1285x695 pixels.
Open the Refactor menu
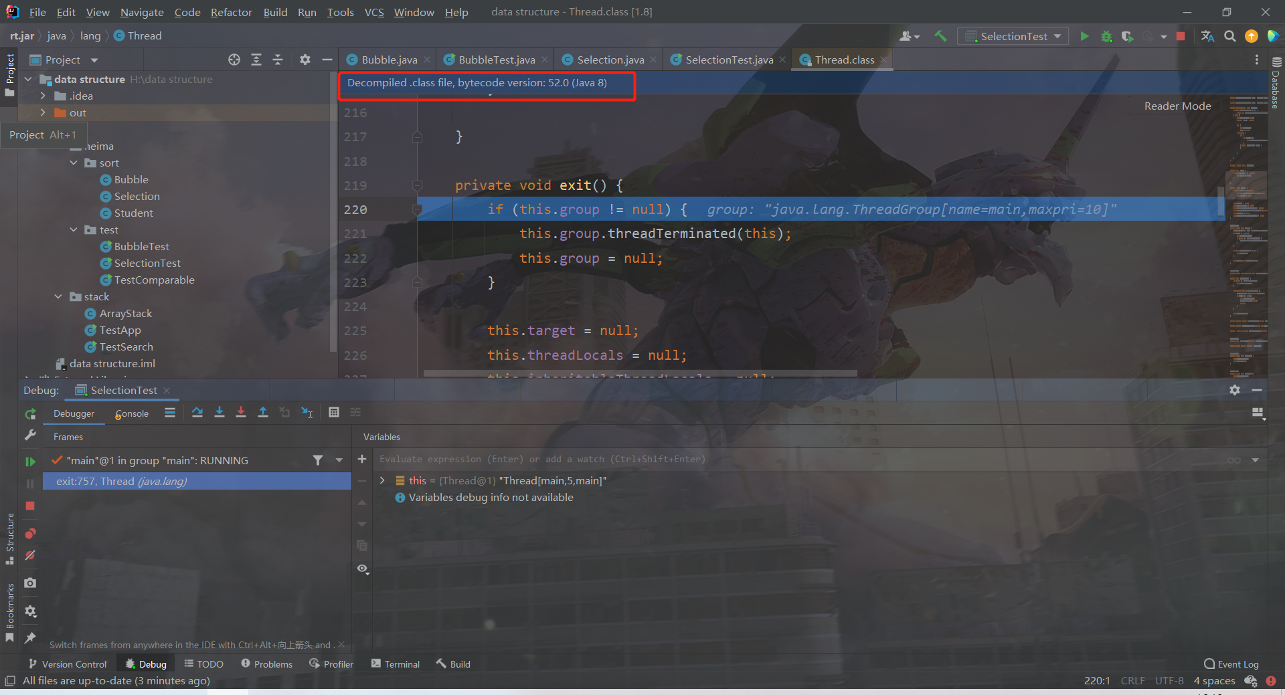click(230, 12)
